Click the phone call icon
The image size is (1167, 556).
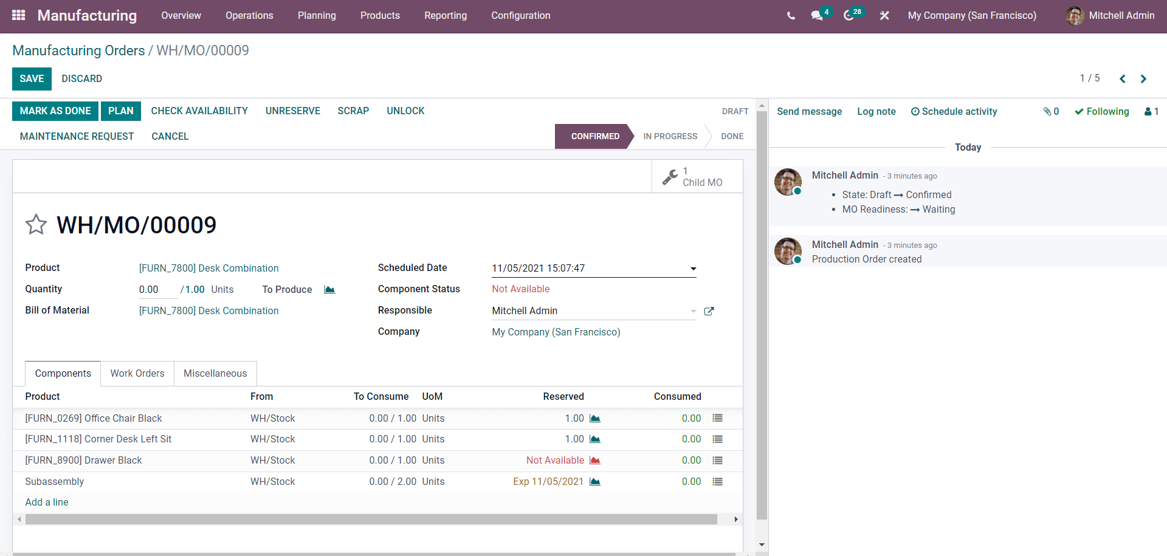point(791,16)
